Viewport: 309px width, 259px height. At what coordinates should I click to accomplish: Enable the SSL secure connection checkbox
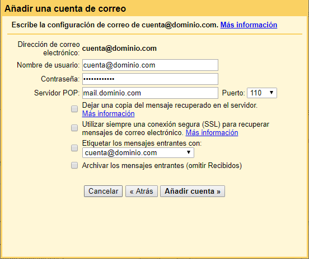[74, 128]
